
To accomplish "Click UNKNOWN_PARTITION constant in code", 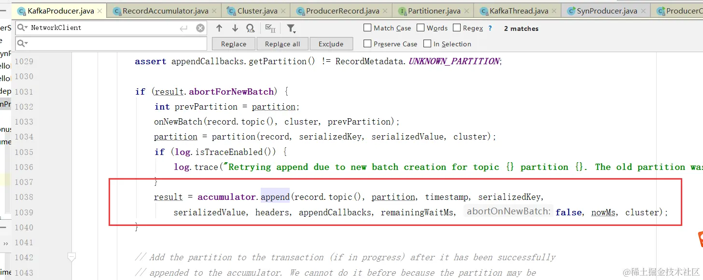I will point(454,61).
